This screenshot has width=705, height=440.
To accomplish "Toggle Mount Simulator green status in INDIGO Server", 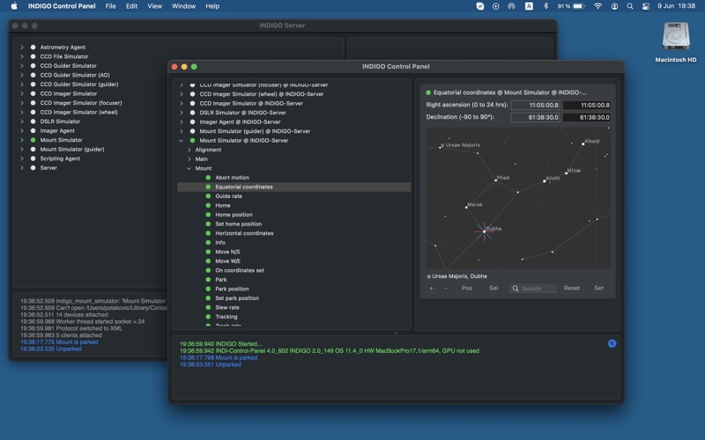I will (33, 140).
